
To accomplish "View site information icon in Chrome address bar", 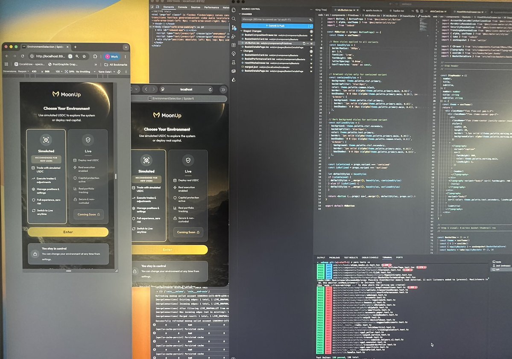I will [32, 56].
